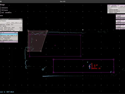Adjust the blob persistence (s) slider

[x=11, y=31]
